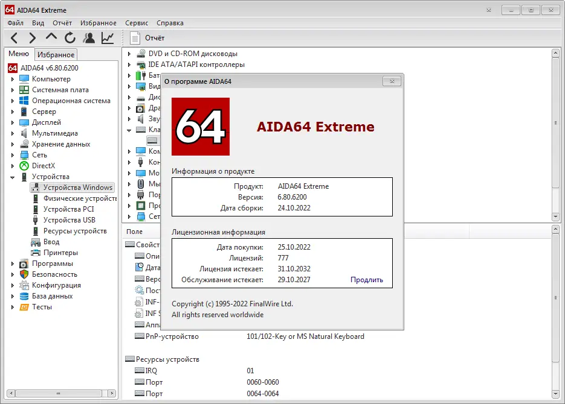The height and width of the screenshot is (404, 565).
Task: Expand IDE ATA/ATAPI контроллеры node
Action: tap(129, 65)
